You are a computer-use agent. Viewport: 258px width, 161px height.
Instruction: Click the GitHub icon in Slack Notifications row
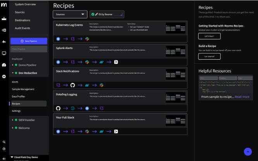[x=72, y=85]
